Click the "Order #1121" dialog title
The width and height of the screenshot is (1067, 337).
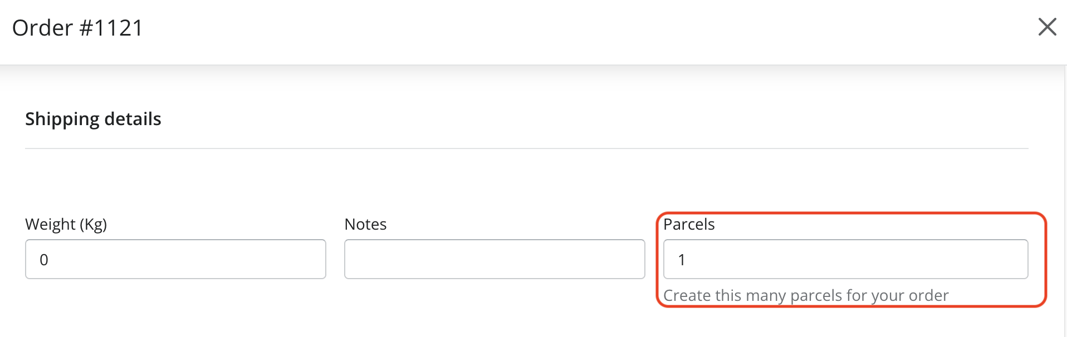78,28
